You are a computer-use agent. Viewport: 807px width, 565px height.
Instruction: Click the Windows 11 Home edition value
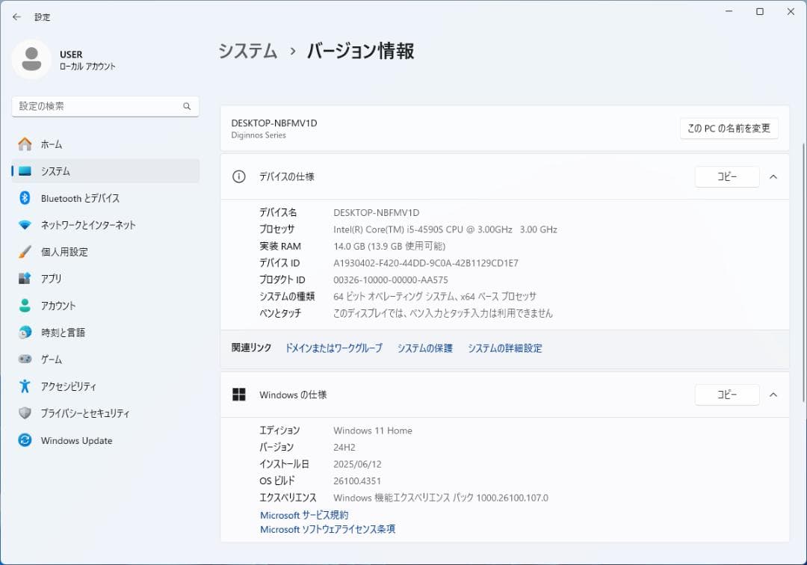tap(373, 430)
